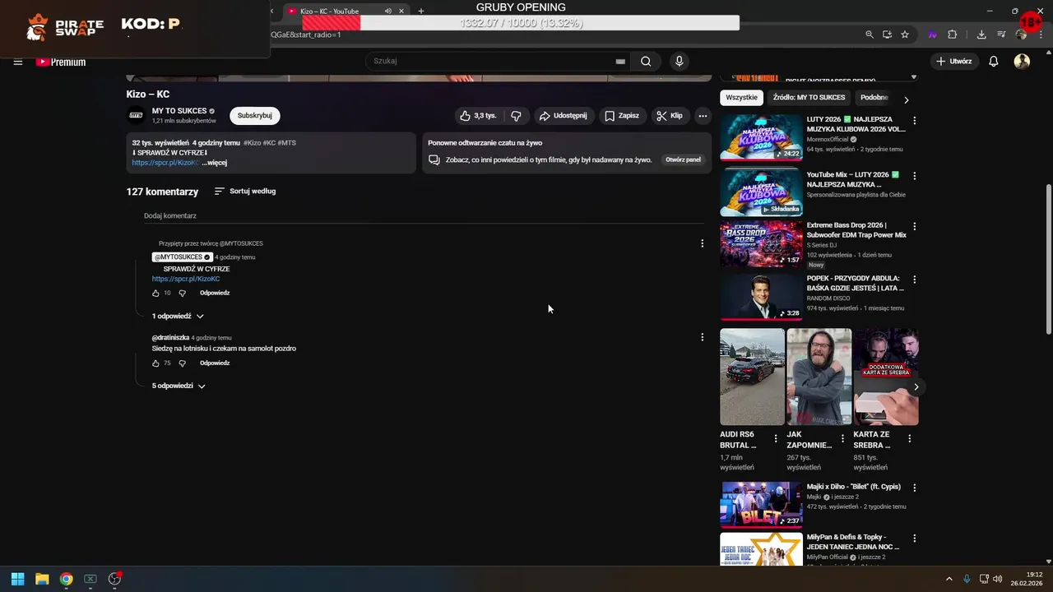Open the spcr.pl/KizoKC link in pinned comment

[186, 279]
